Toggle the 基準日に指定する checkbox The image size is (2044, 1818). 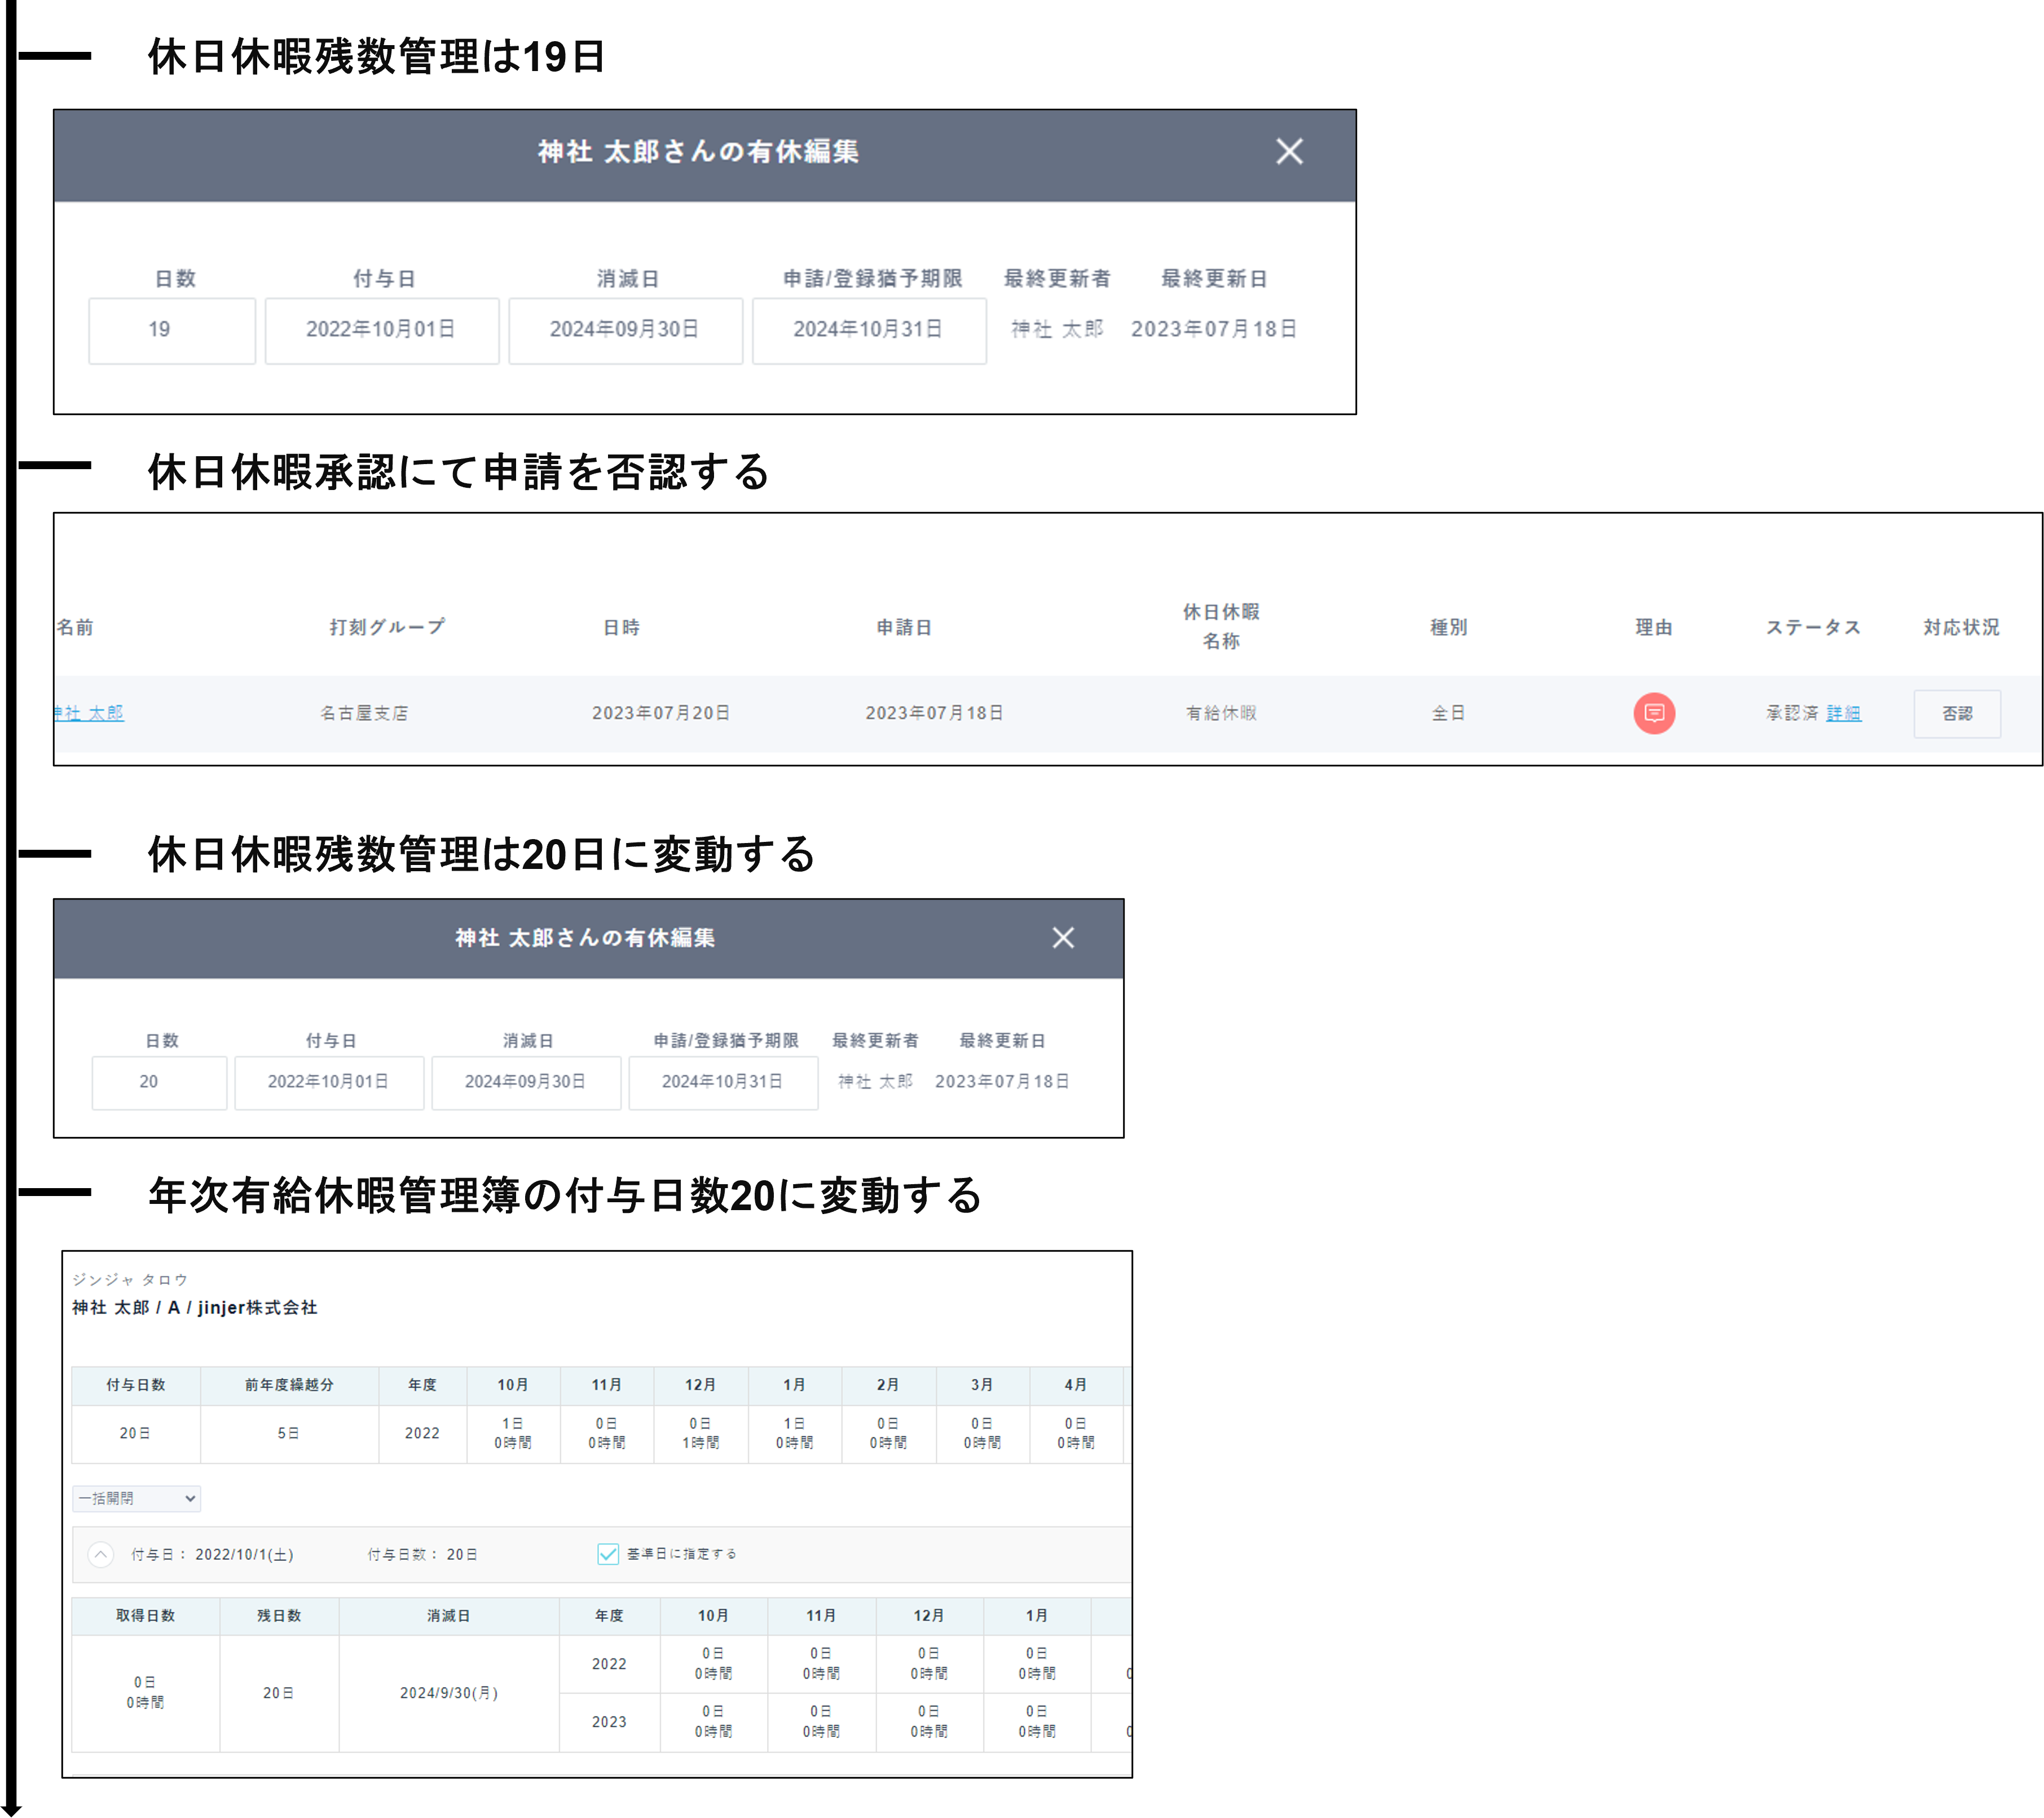(x=607, y=1553)
